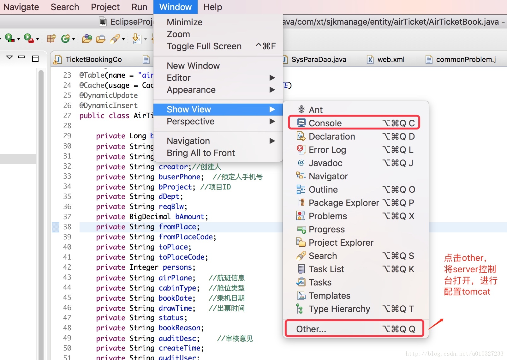Close the open Window menu
507x360 pixels.
176,7
